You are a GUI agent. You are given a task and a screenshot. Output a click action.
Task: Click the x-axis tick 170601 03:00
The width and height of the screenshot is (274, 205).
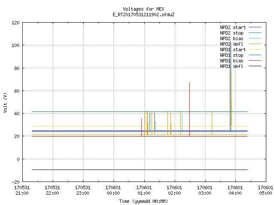pos(205,190)
